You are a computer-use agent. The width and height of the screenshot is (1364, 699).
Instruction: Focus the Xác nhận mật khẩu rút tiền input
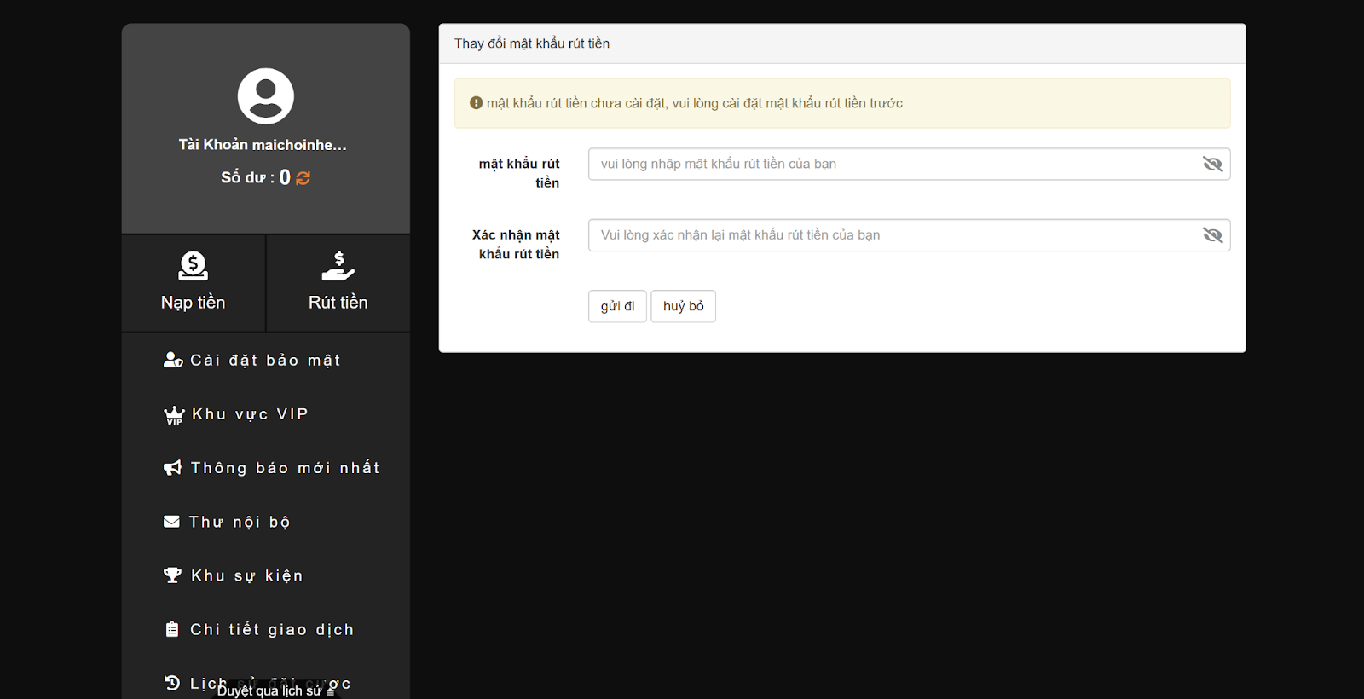pyautogui.click(x=909, y=235)
